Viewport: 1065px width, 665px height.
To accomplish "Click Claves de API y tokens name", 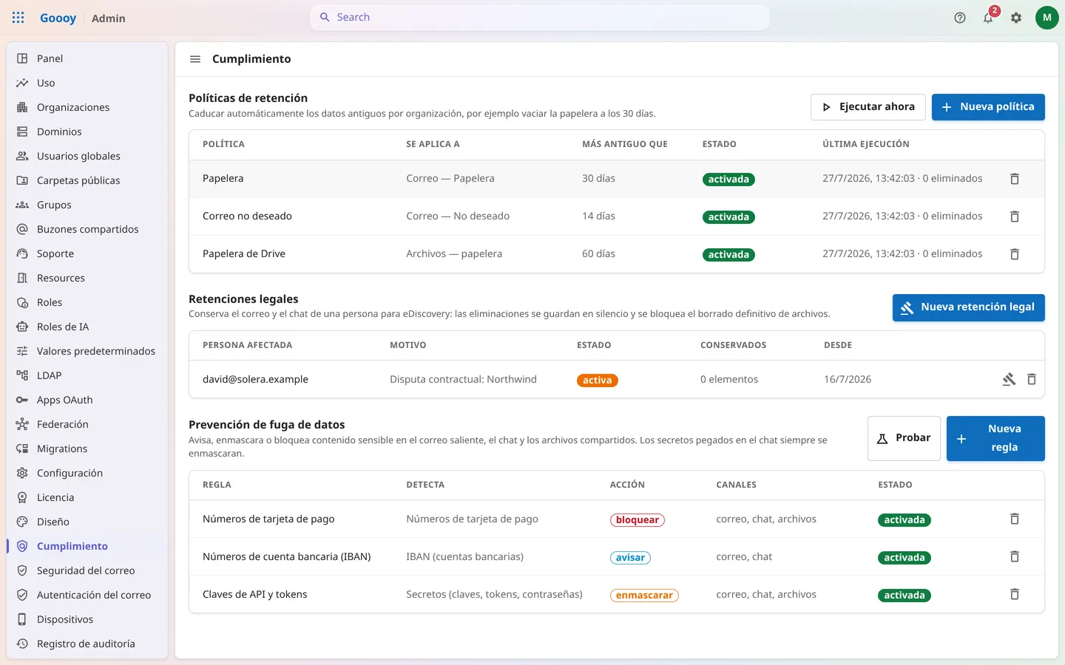I will point(255,595).
